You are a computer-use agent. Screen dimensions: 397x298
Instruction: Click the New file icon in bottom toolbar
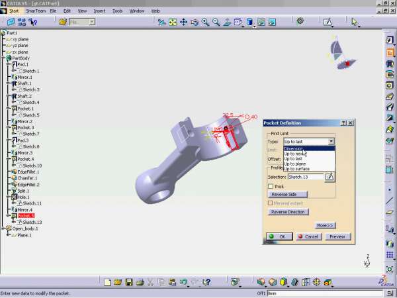tap(108, 282)
